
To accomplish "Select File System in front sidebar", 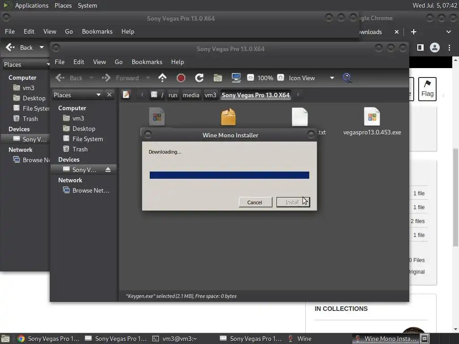I will click(x=87, y=139).
